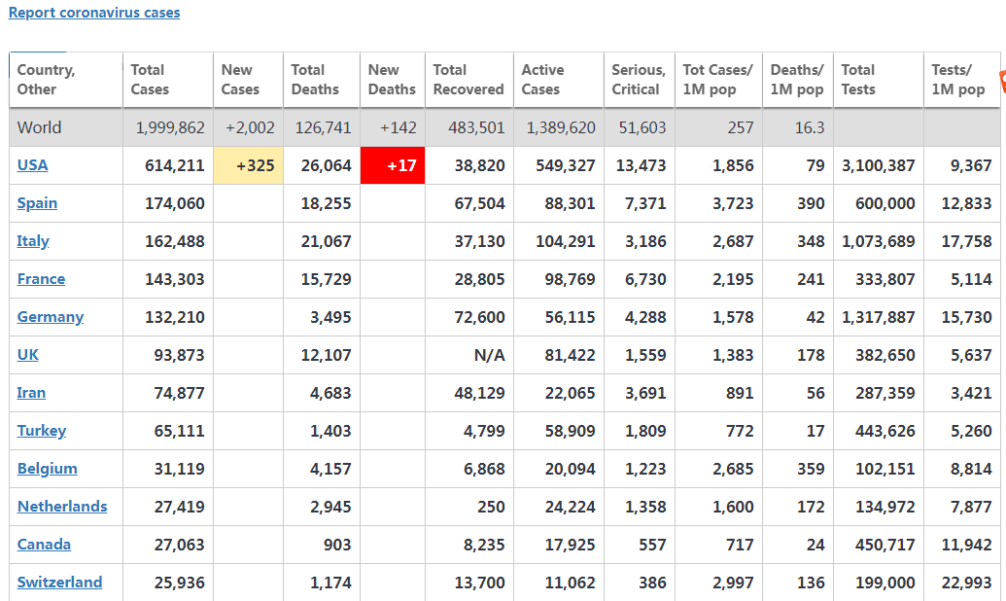
Task: Open the UK country link
Action: (28, 354)
